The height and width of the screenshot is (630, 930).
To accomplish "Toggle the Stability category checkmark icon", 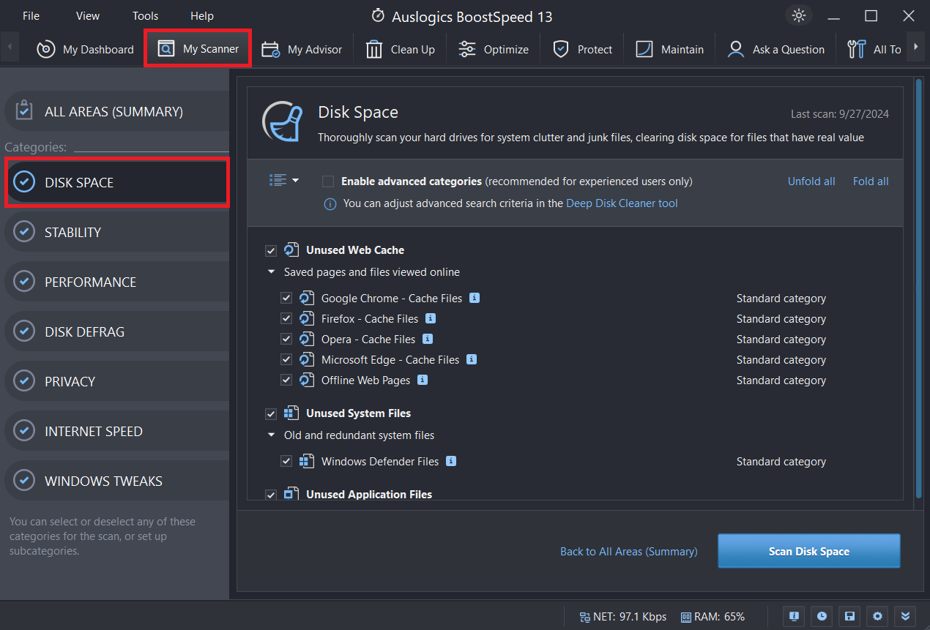I will coord(24,232).
